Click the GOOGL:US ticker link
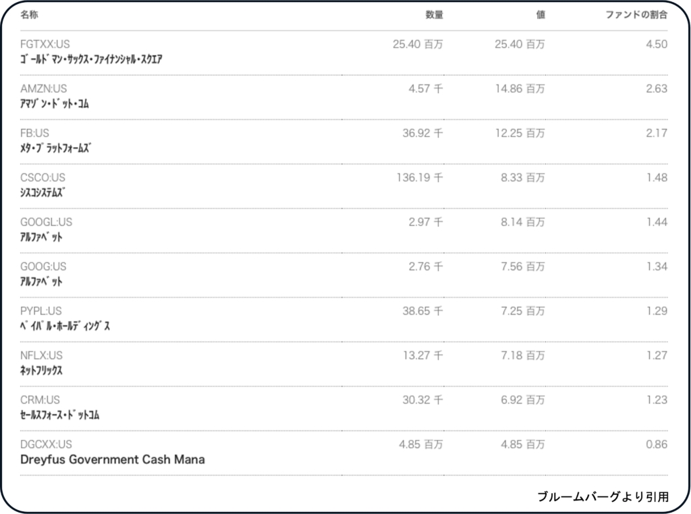 coord(47,223)
